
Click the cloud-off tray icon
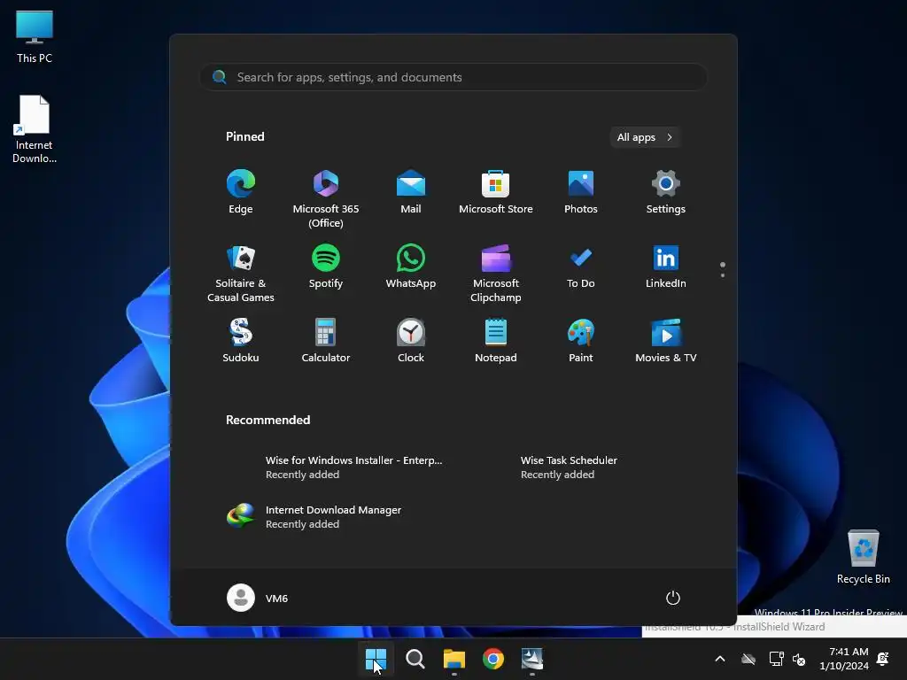[x=748, y=659]
